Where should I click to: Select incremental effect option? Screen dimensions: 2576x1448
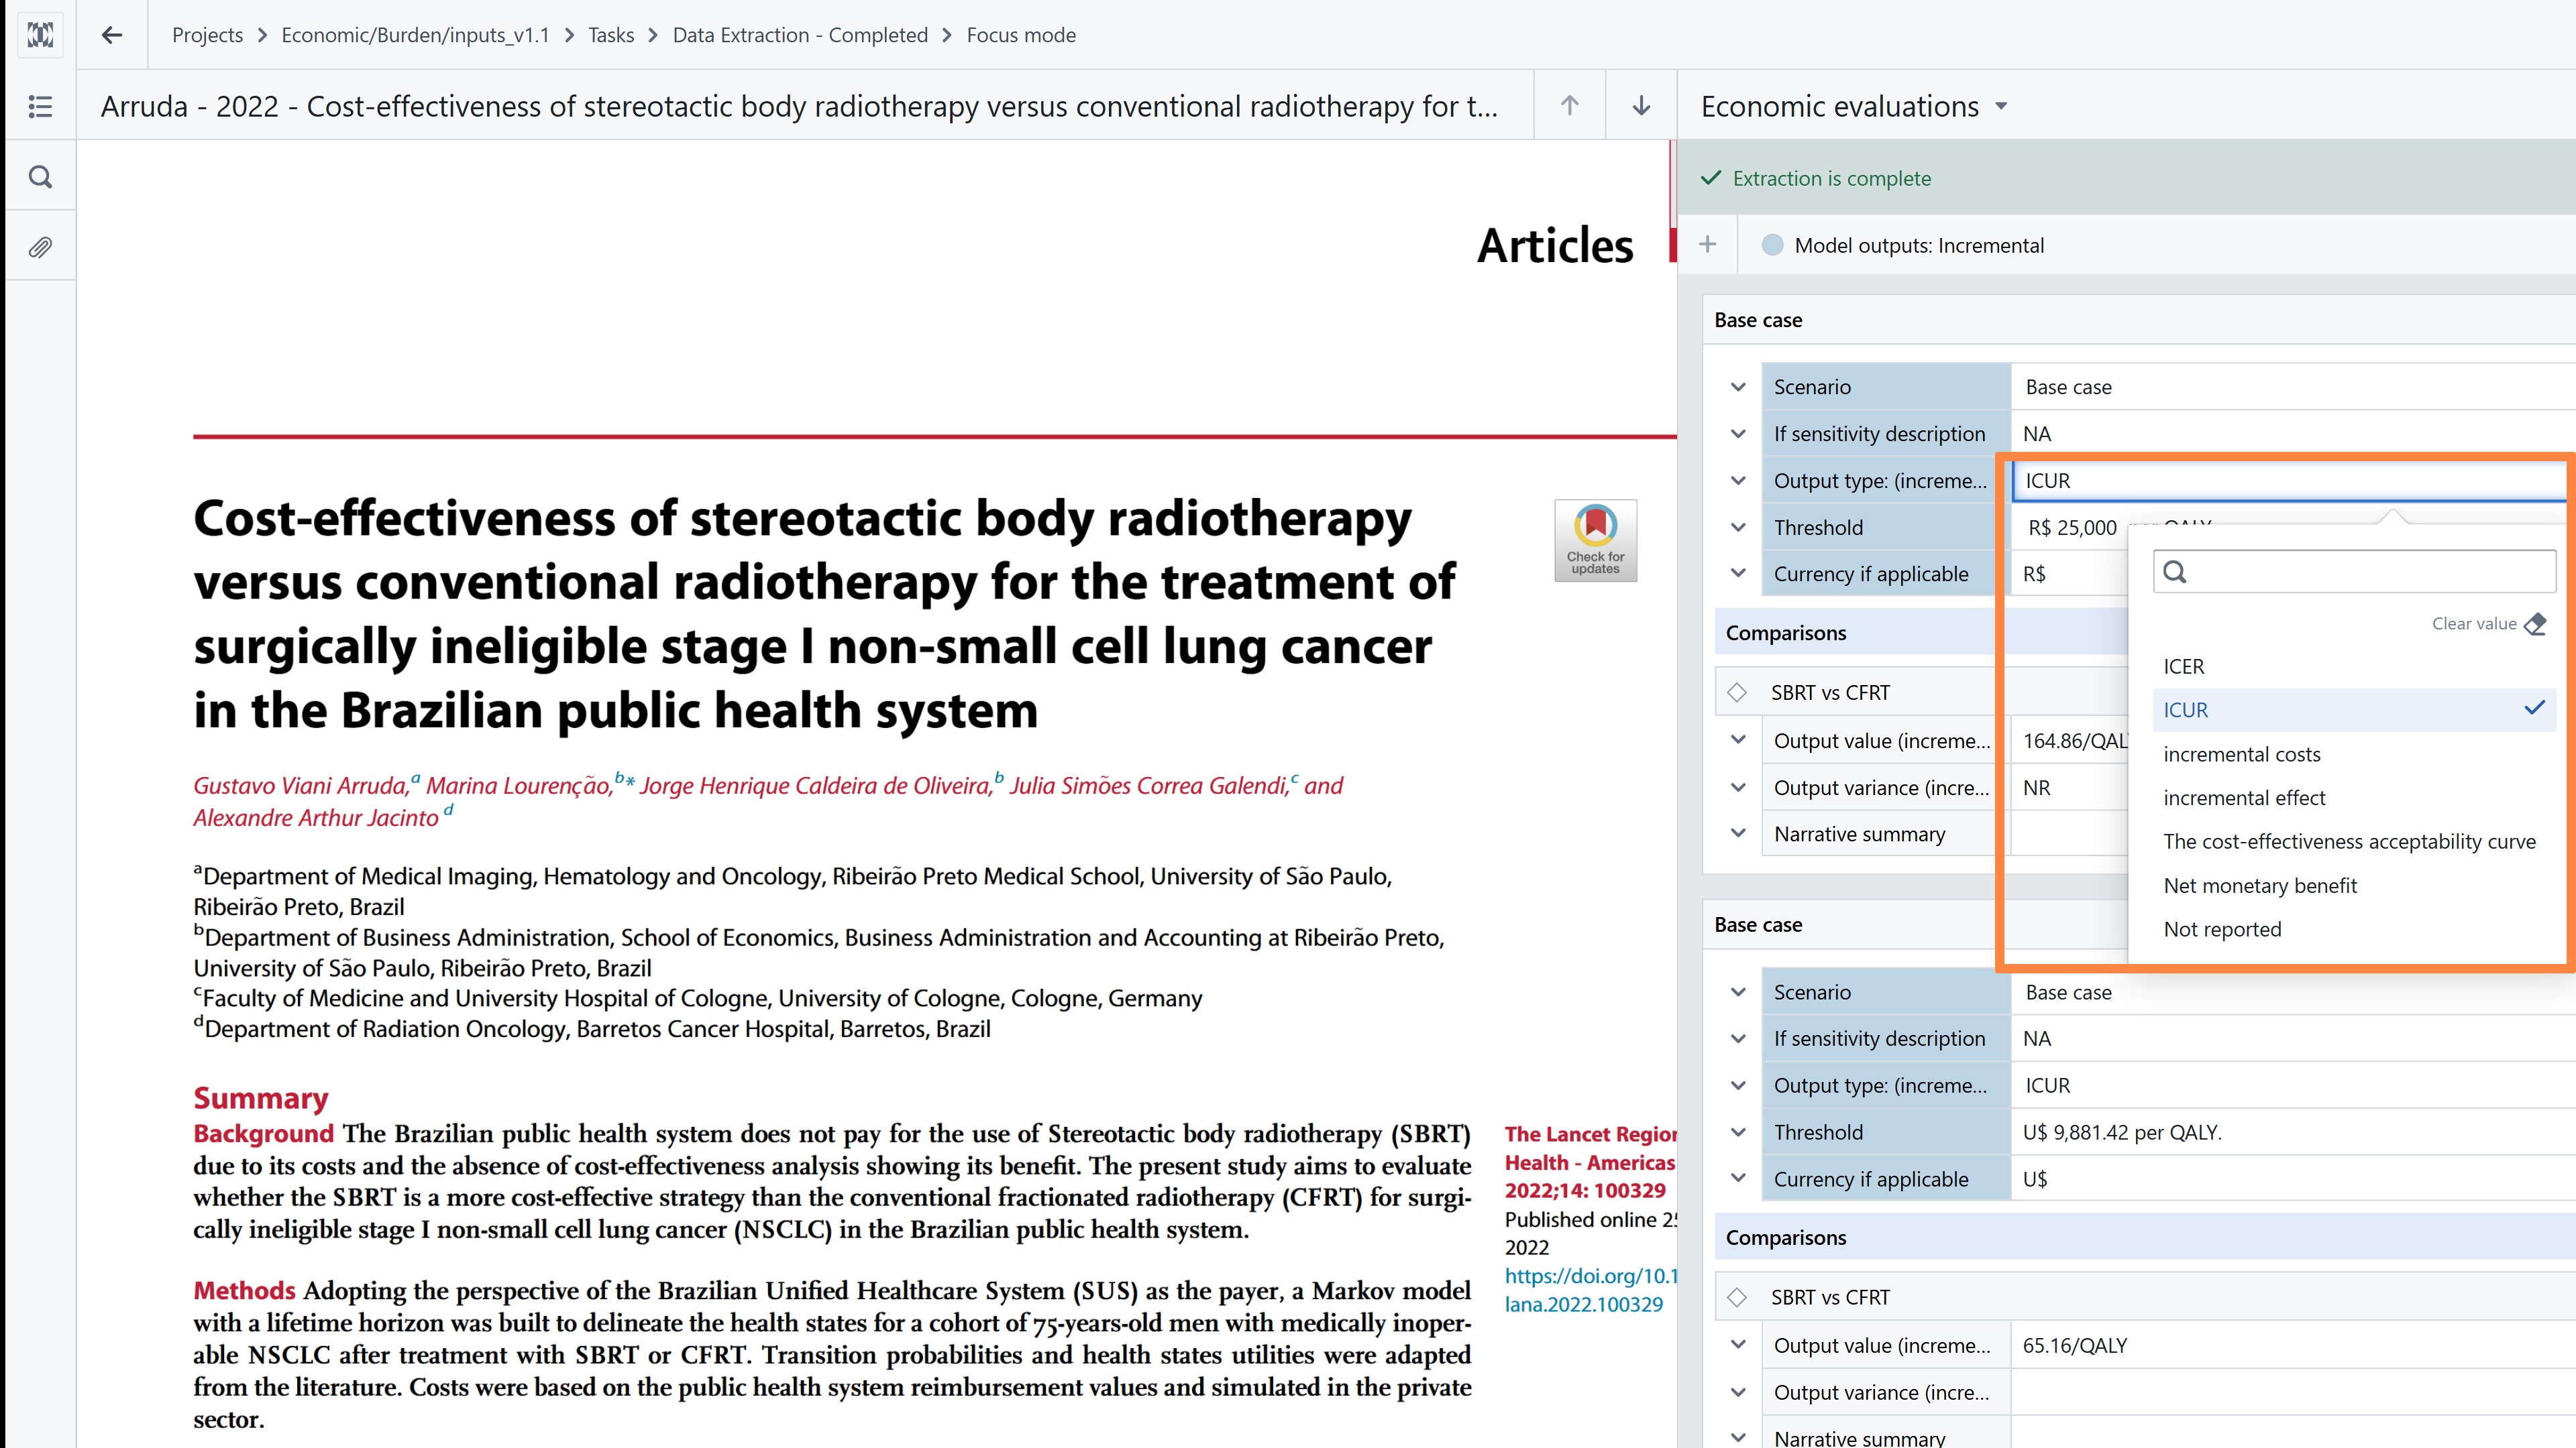click(x=2354, y=798)
